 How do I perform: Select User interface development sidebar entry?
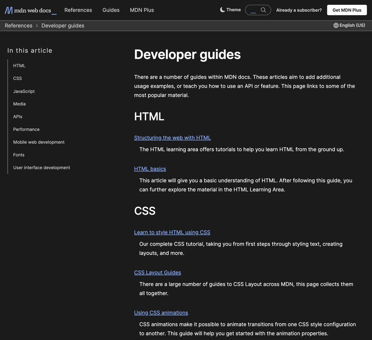[42, 167]
